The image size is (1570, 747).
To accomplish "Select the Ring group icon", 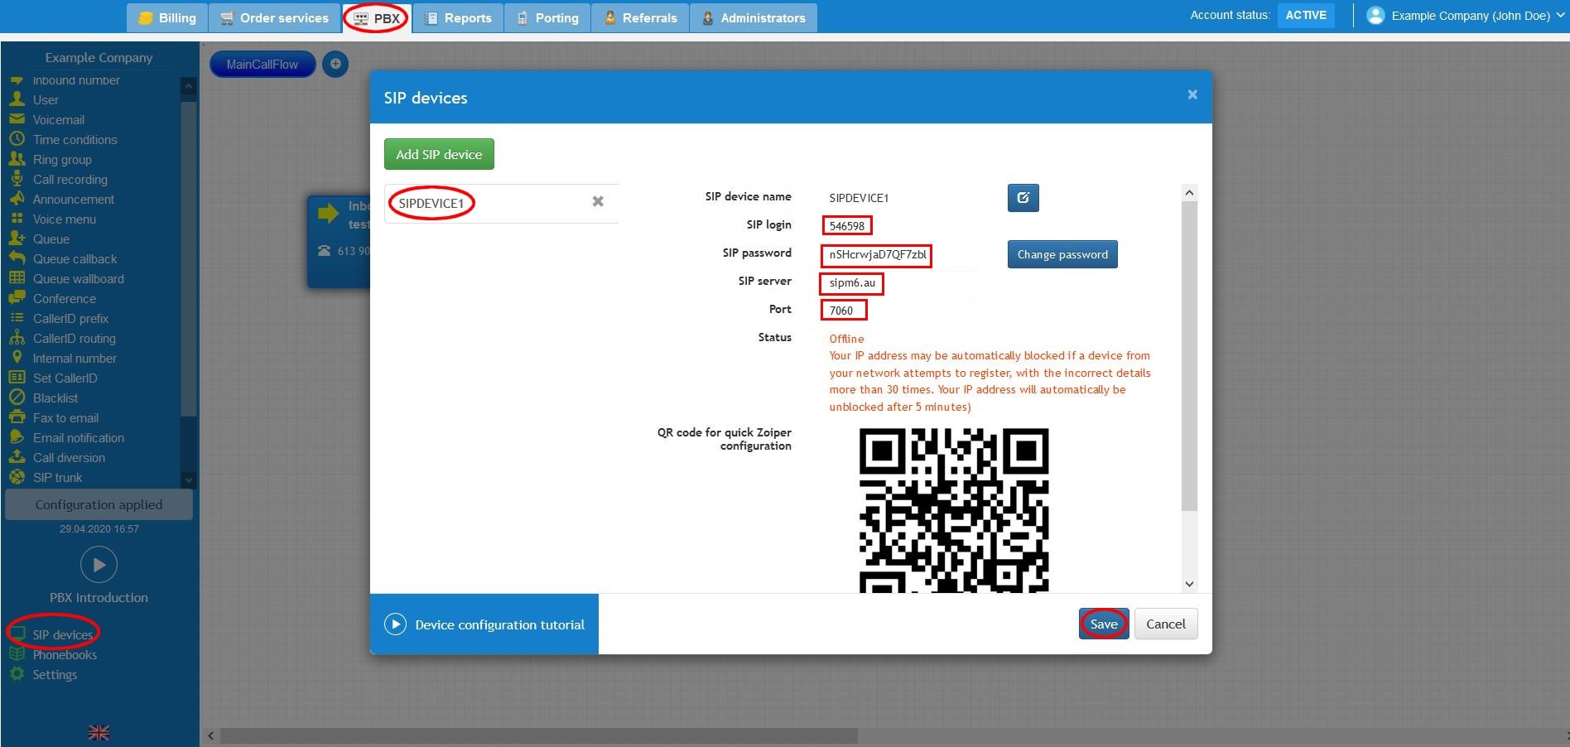I will (x=17, y=159).
